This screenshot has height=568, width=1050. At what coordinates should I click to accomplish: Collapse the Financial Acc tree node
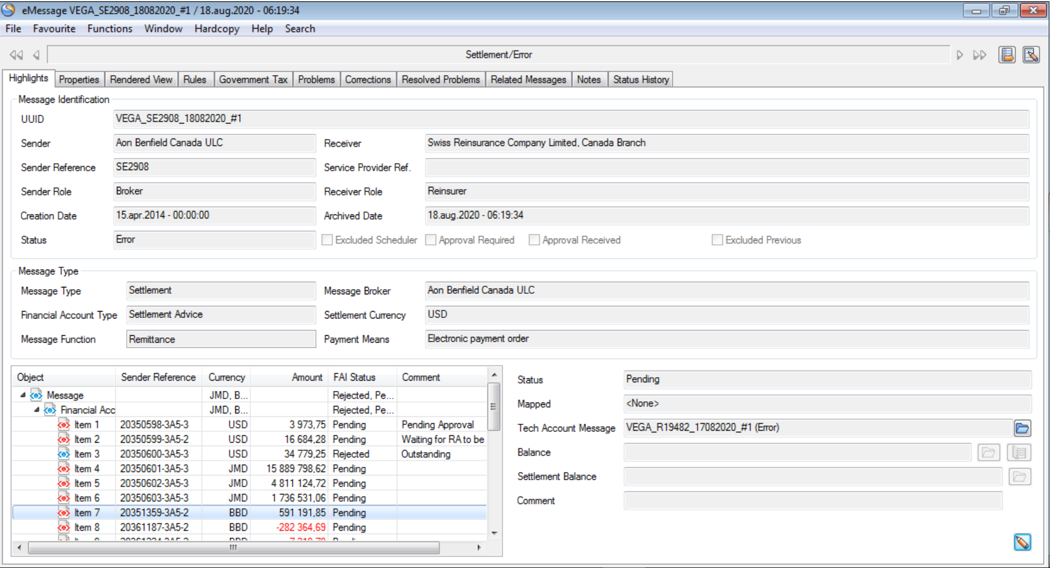click(x=37, y=410)
